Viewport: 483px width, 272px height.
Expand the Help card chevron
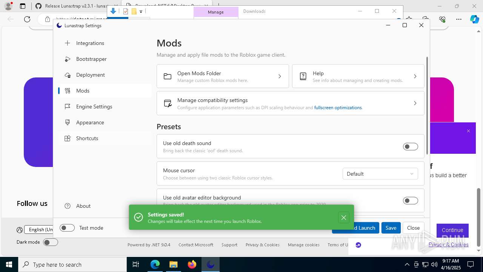[x=415, y=76]
